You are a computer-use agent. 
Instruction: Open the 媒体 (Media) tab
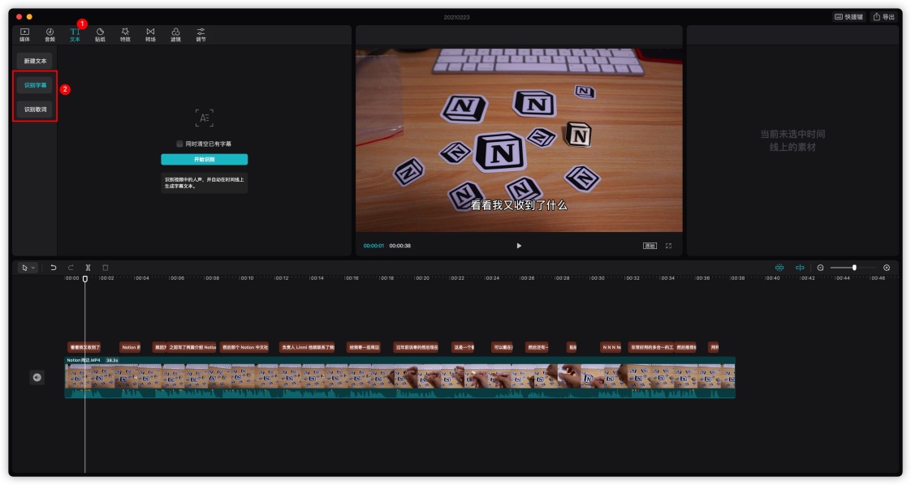[x=24, y=35]
